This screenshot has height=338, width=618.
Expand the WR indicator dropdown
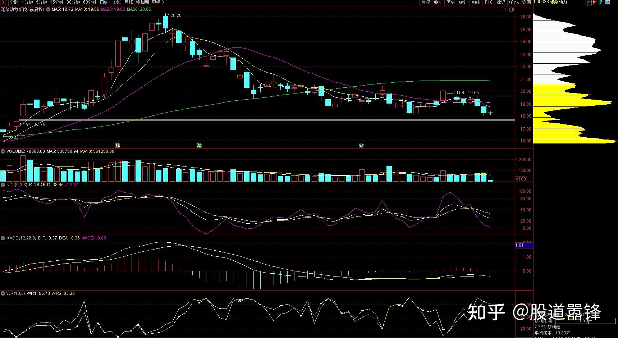(3, 293)
